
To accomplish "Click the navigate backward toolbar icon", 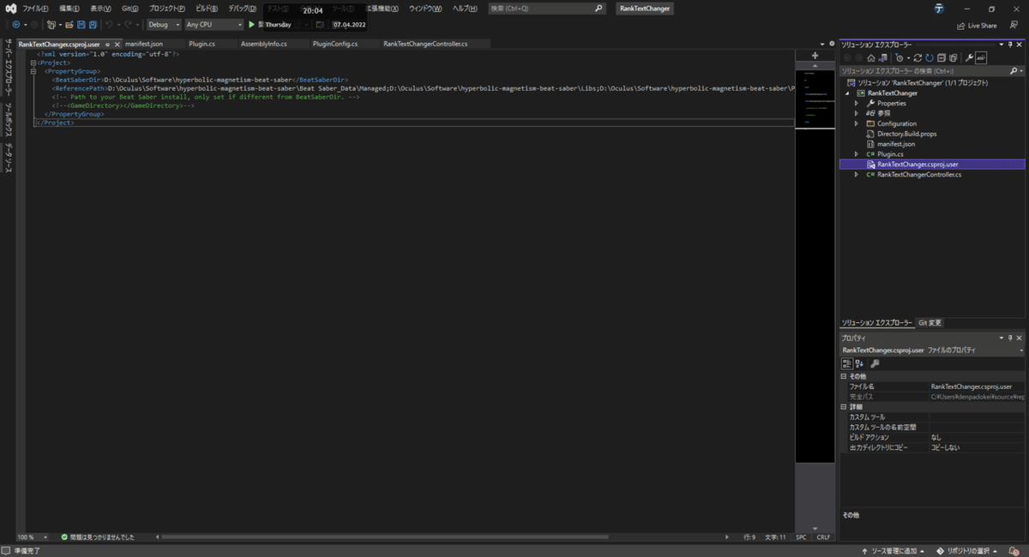I will pyautogui.click(x=16, y=25).
